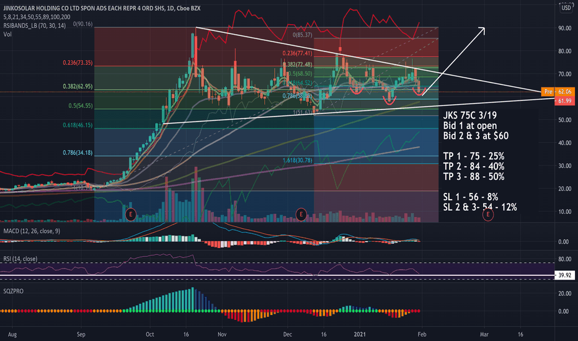
Task: Click the Vol indicator label
Action: click(x=7, y=34)
